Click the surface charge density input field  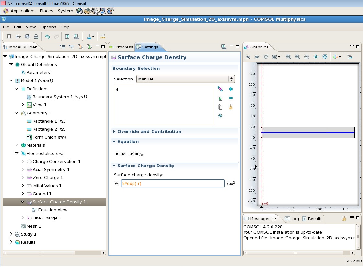pos(172,184)
